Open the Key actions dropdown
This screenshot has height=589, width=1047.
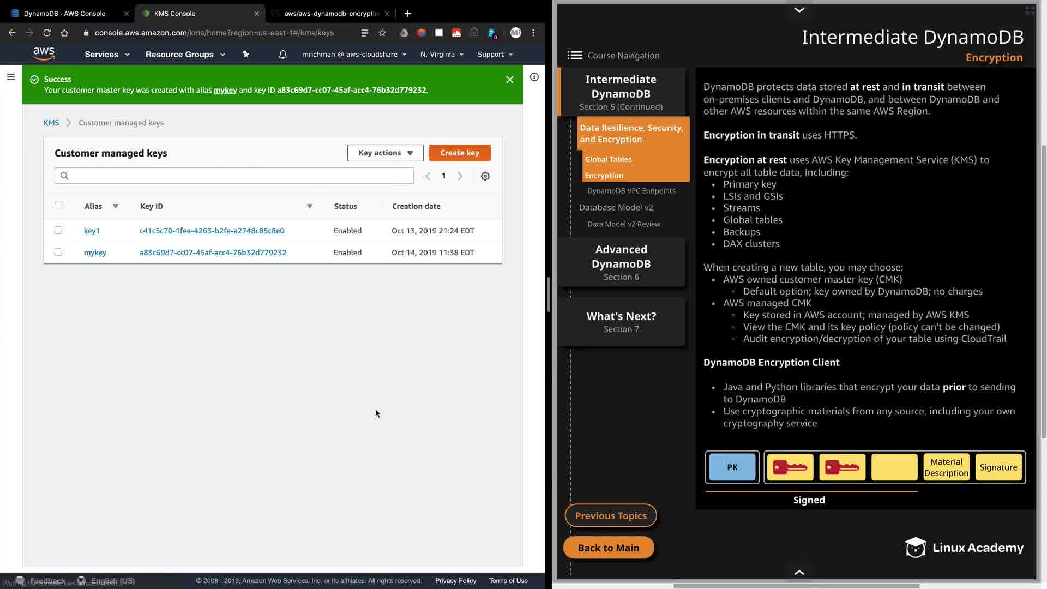pos(385,153)
